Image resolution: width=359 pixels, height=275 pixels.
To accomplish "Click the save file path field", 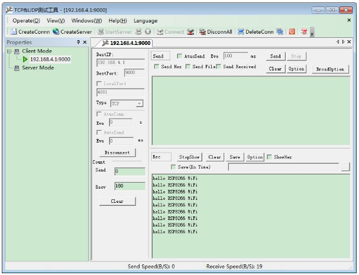I will click(x=283, y=167).
